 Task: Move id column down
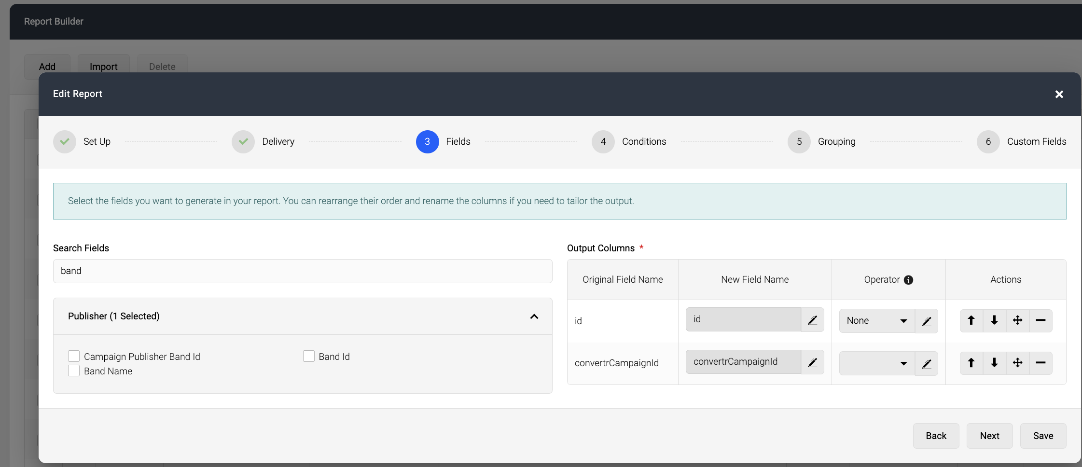click(994, 320)
